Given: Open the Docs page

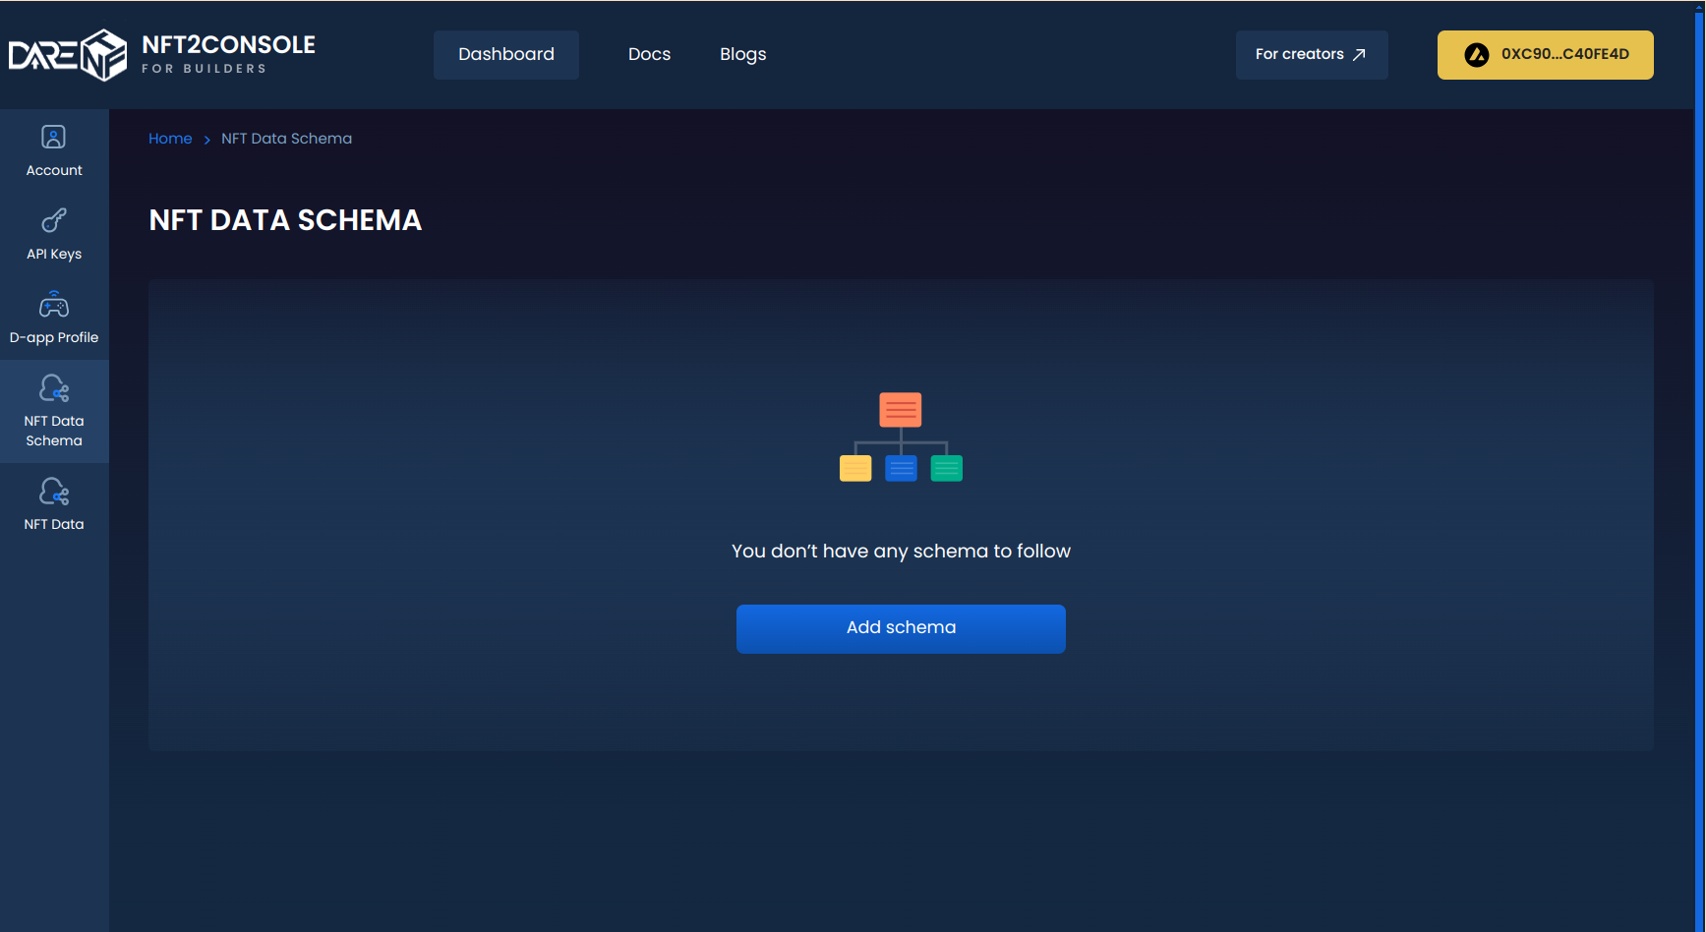Looking at the screenshot, I should click(x=649, y=54).
